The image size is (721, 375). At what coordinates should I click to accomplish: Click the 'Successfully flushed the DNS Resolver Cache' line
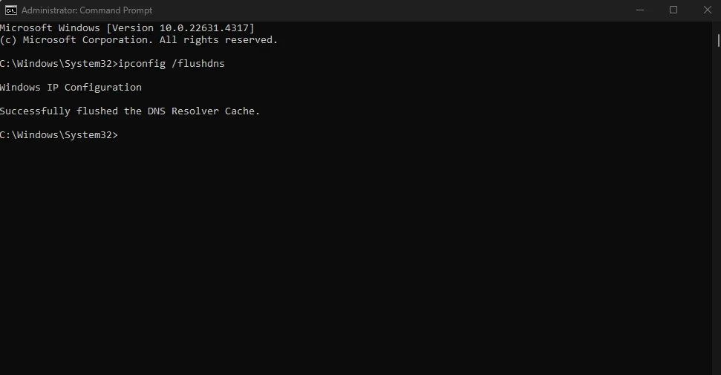coord(130,111)
